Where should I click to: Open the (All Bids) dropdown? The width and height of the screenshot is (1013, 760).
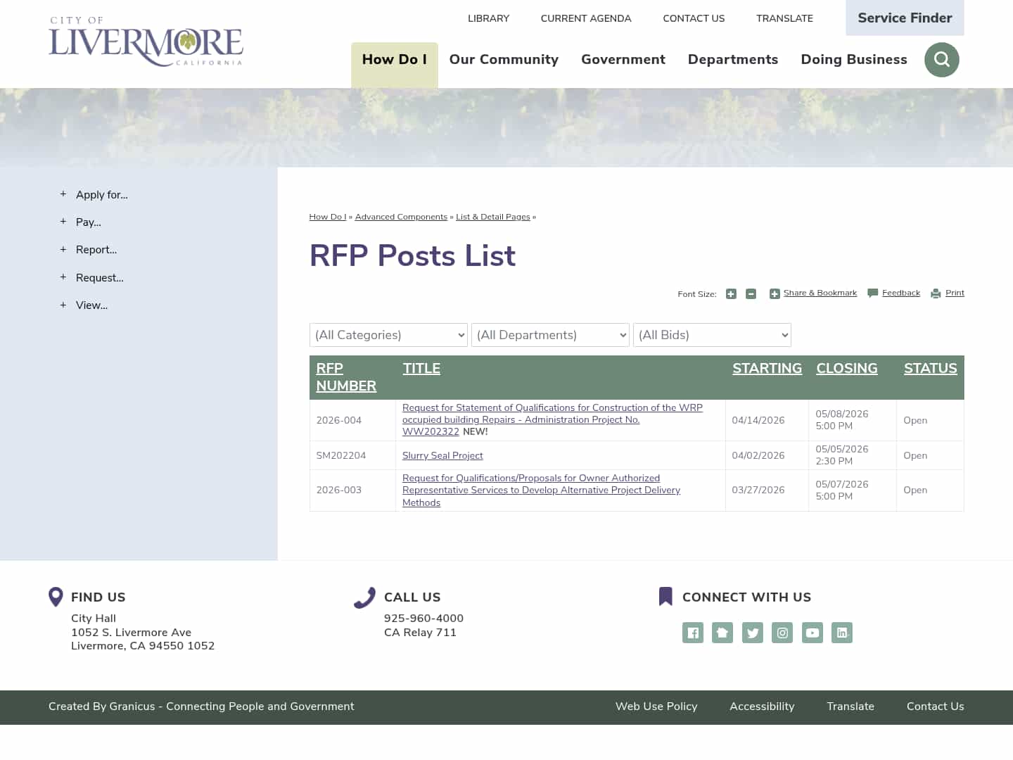[x=712, y=335]
